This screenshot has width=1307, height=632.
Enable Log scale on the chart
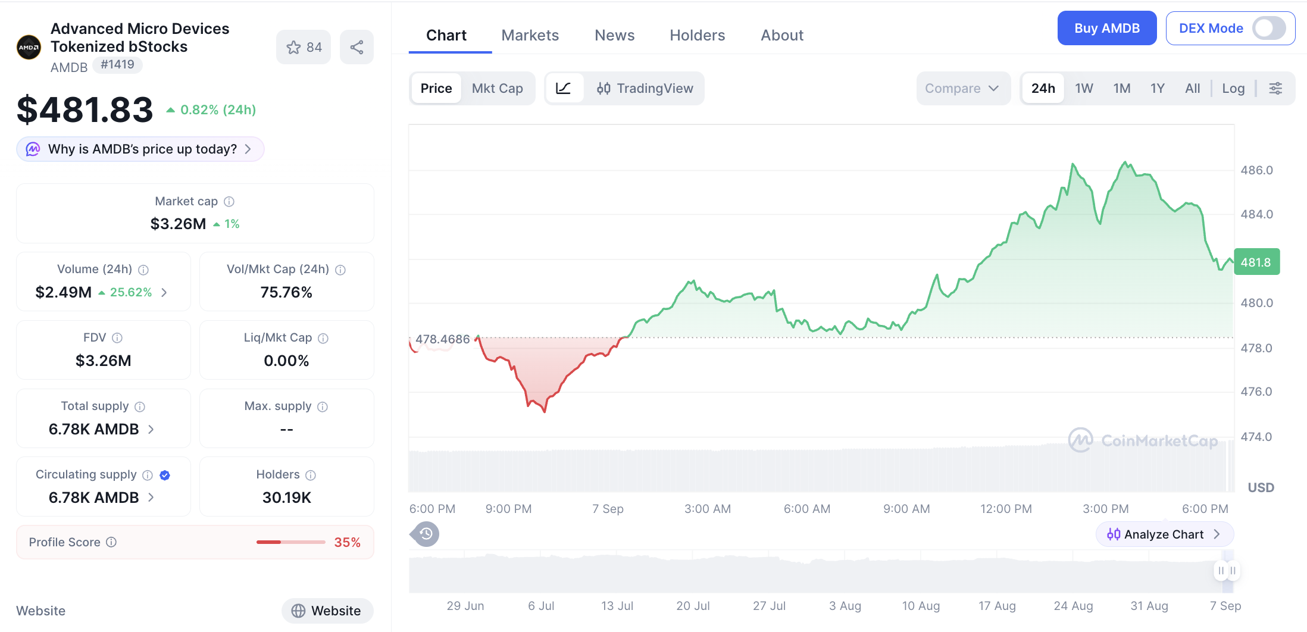coord(1233,89)
